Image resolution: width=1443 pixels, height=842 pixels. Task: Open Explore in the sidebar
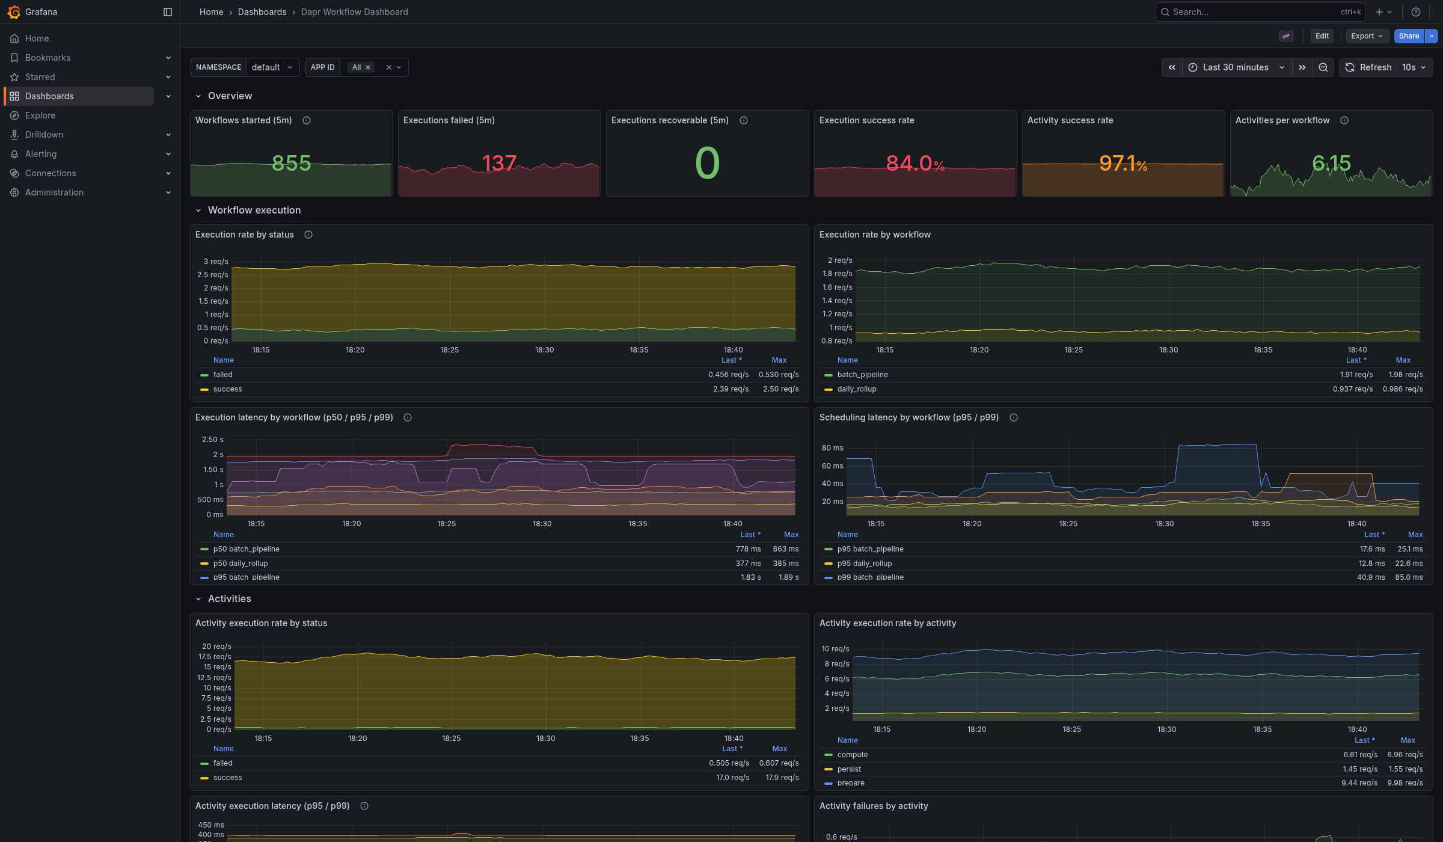coord(40,115)
